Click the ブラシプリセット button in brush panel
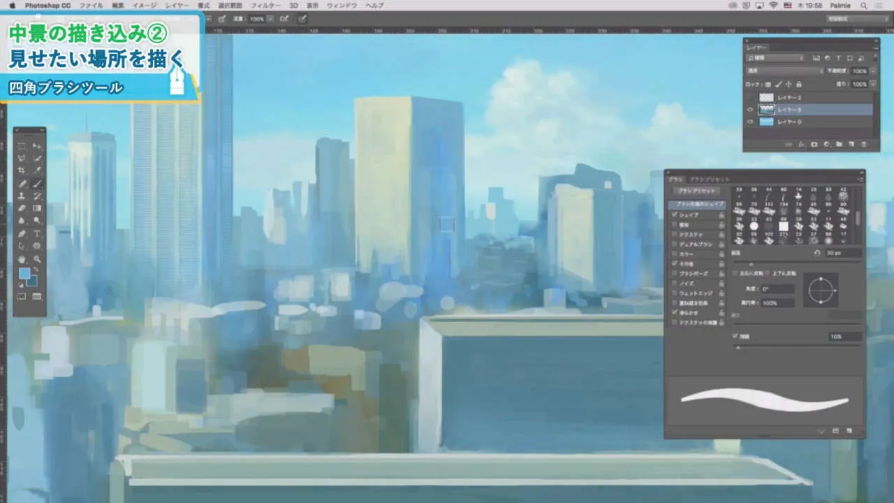 click(695, 191)
